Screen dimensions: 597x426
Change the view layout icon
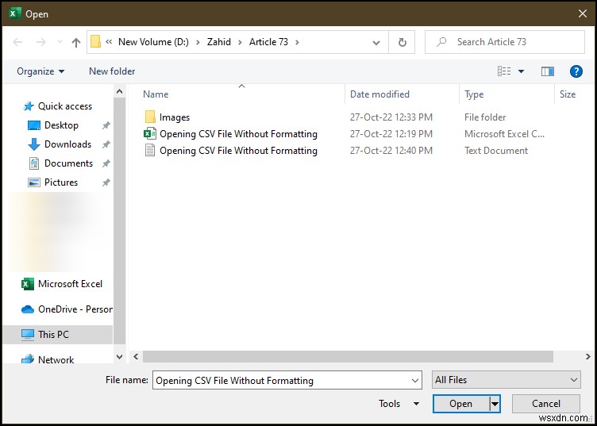504,71
